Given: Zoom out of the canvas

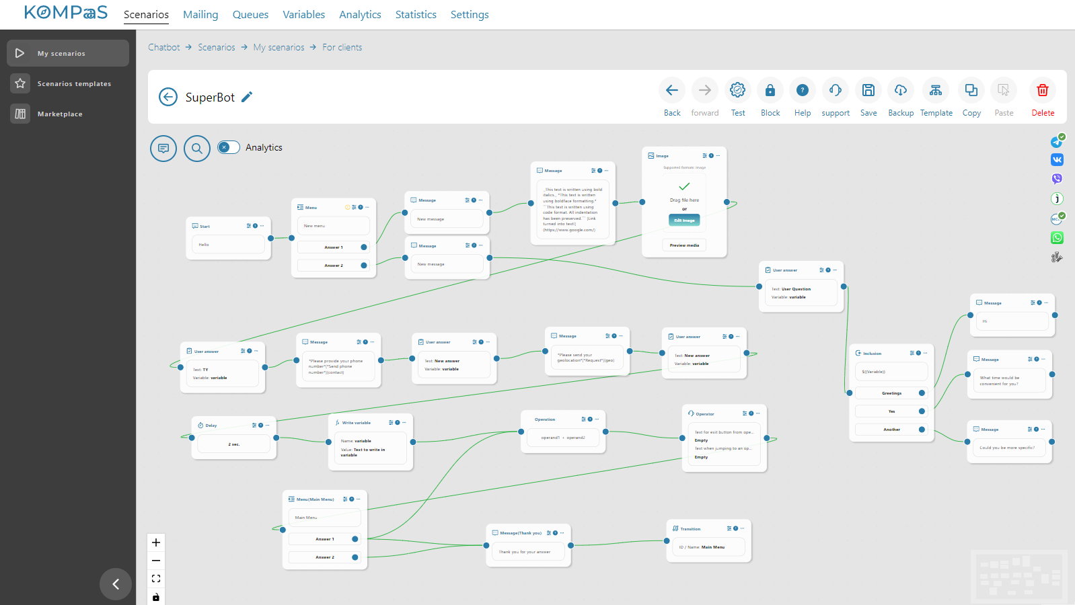Looking at the screenshot, I should coord(156,561).
